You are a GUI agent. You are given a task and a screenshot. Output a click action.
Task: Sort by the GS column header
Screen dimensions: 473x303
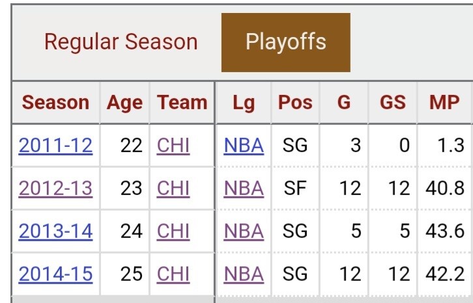click(x=392, y=103)
